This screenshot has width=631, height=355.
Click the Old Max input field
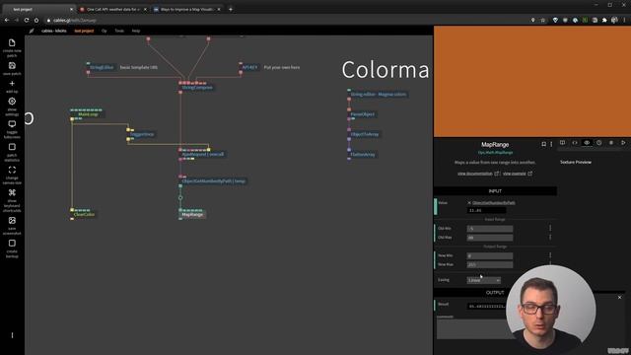click(490, 238)
